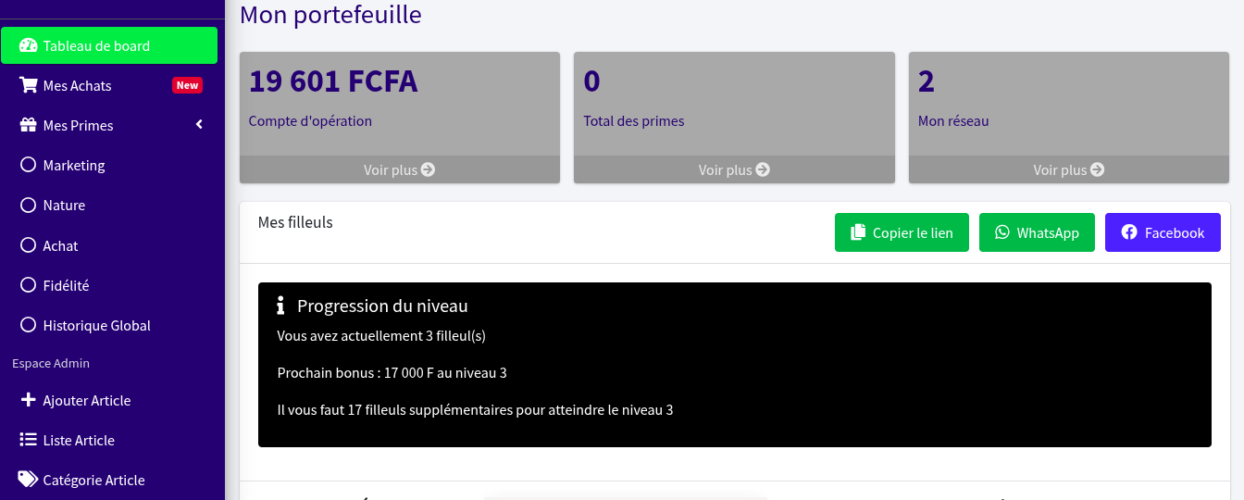
Task: Click the shopping cart icon
Action: 28,85
